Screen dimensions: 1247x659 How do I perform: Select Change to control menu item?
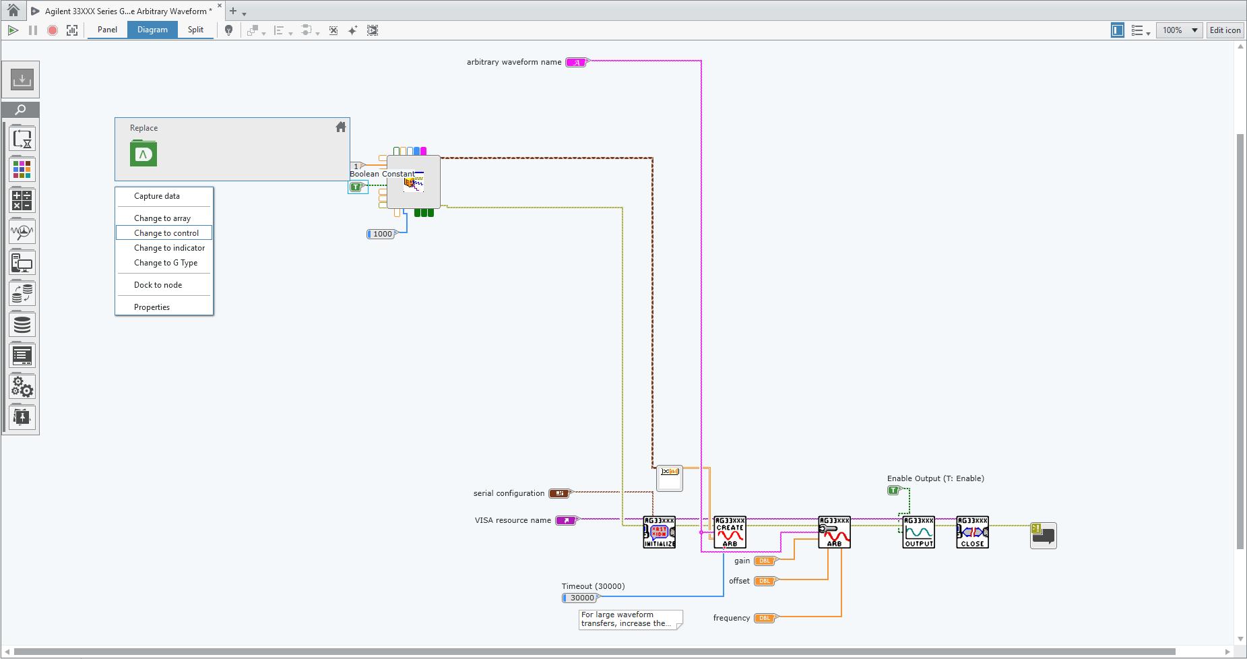point(166,233)
